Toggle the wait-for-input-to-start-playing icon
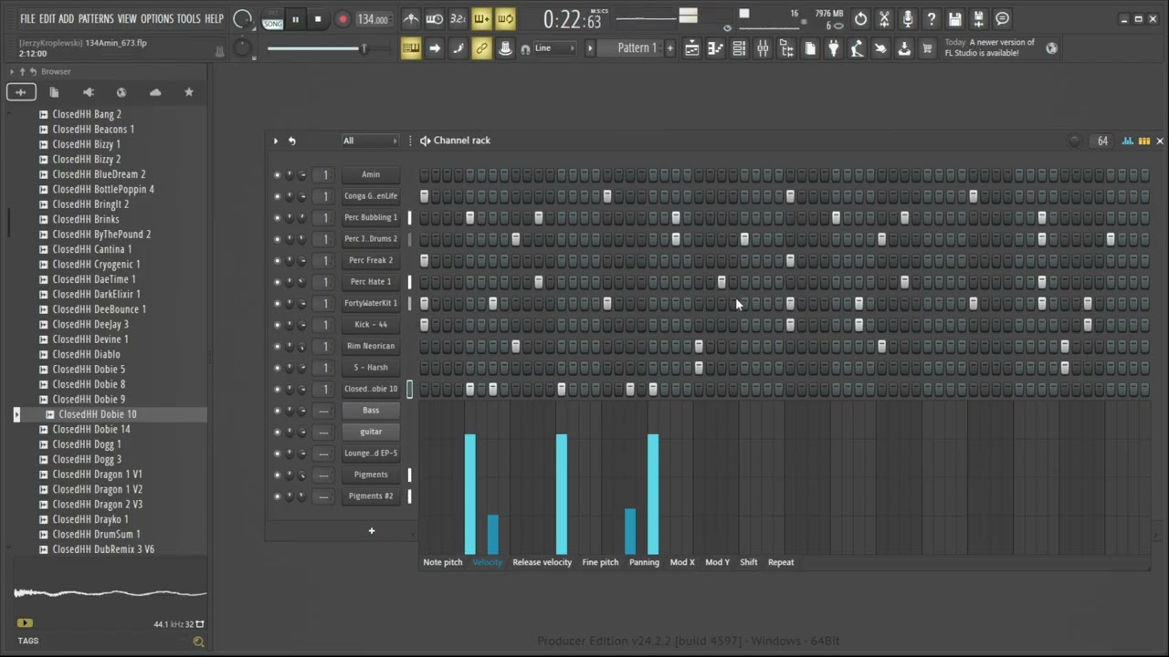Screen dimensions: 1169x657 435,18
